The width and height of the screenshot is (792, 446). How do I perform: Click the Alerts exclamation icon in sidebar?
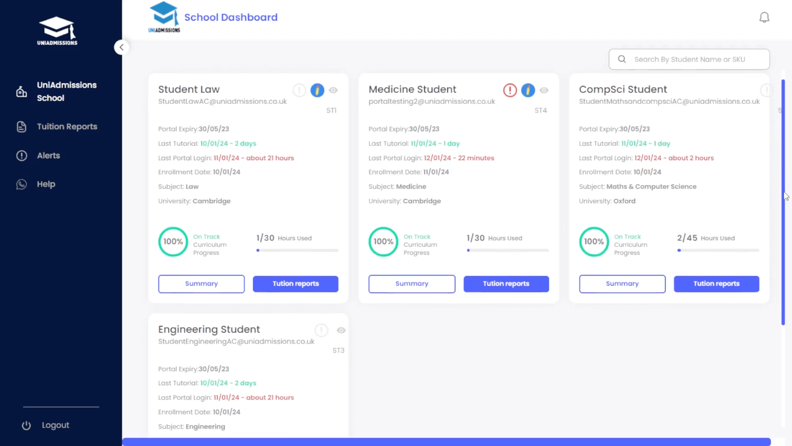(x=21, y=156)
